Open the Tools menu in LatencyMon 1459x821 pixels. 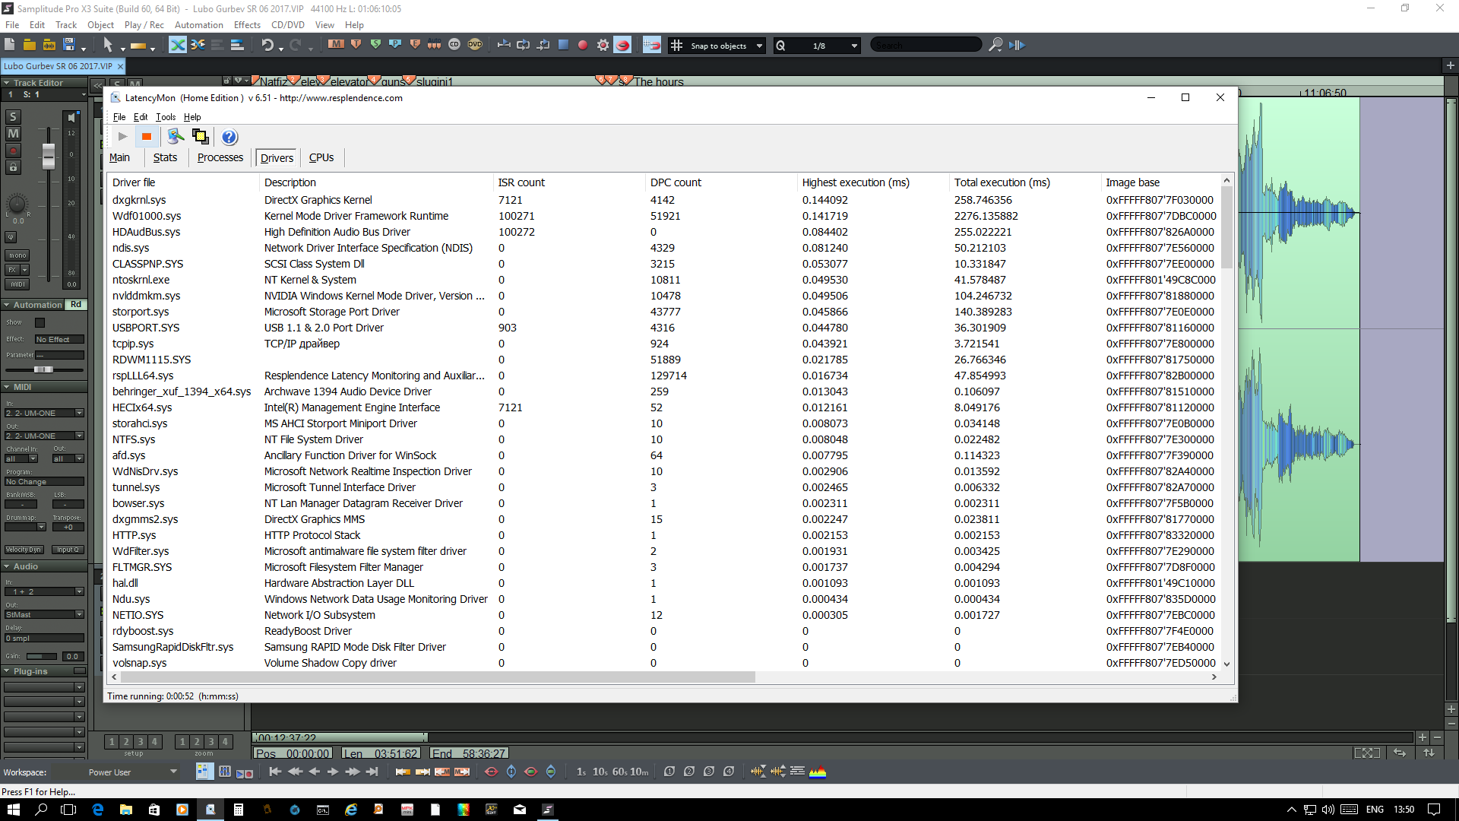(165, 117)
